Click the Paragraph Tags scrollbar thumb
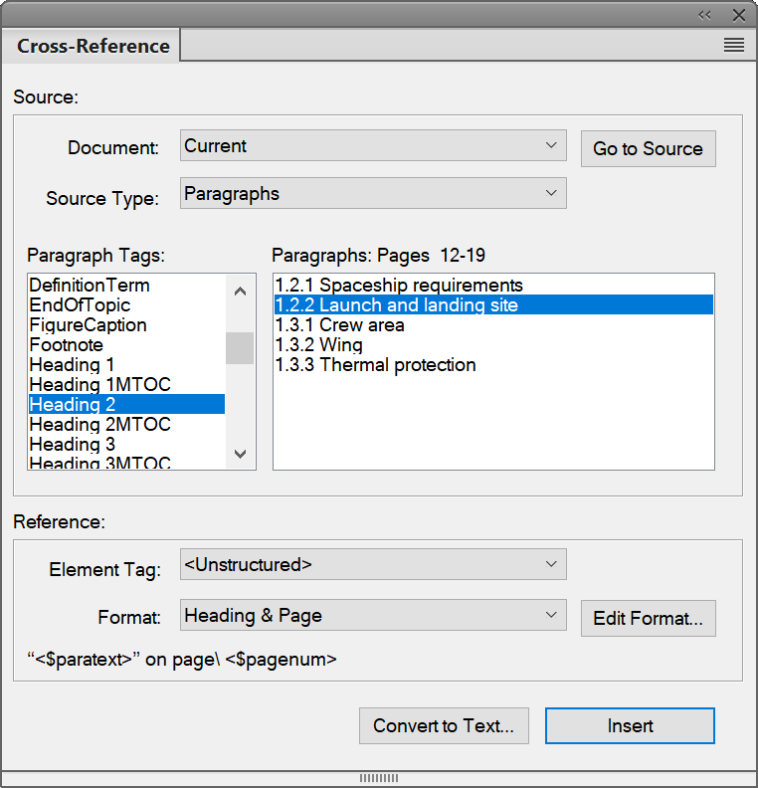The height and width of the screenshot is (788, 758). 240,348
